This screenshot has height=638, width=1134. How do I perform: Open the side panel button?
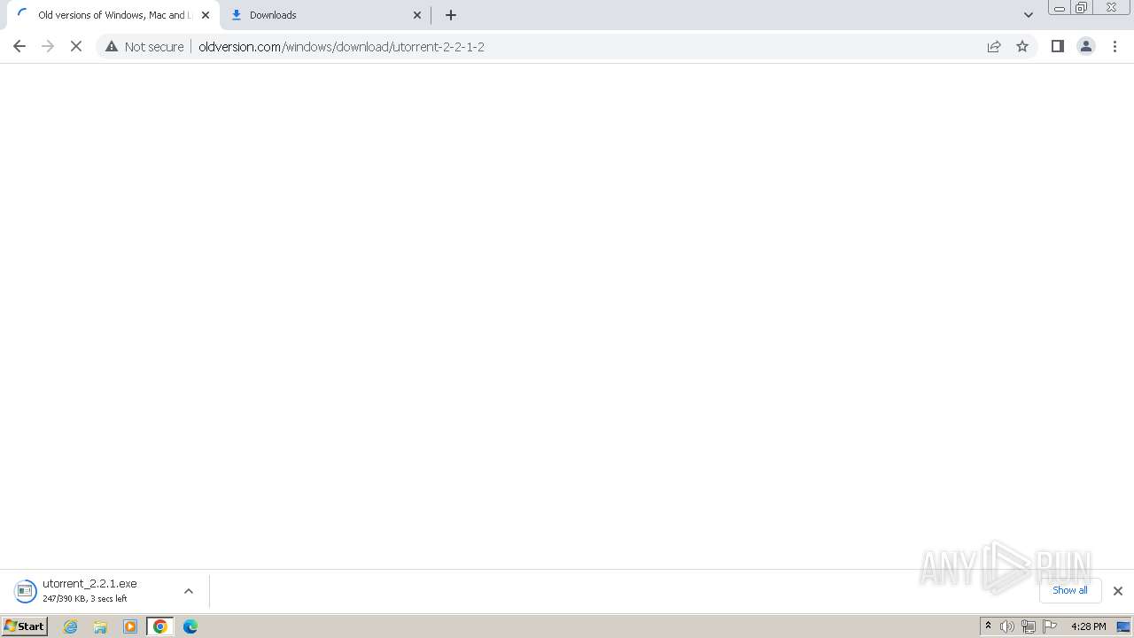coord(1057,46)
